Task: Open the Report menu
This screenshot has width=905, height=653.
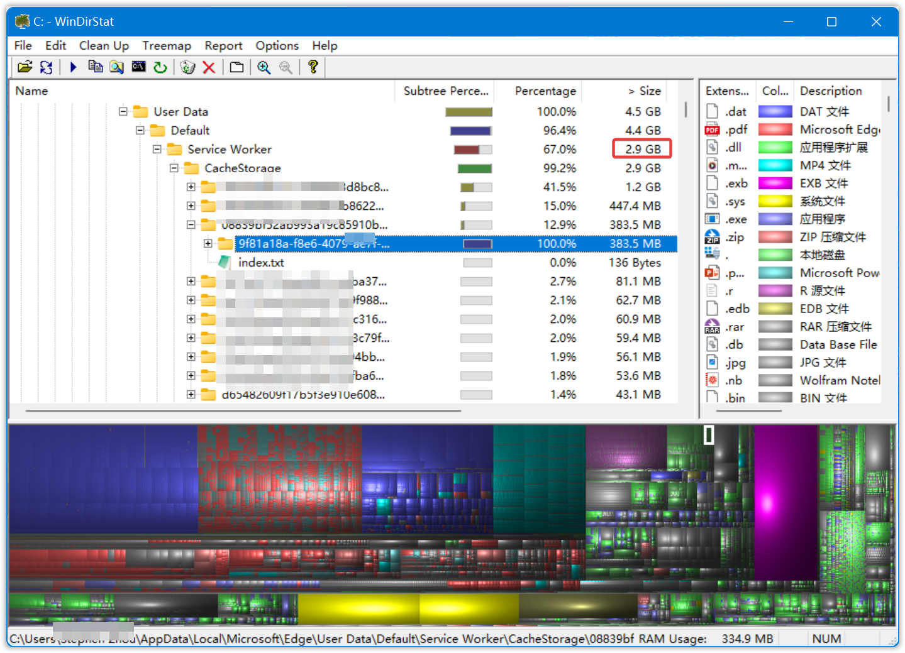Action: point(223,45)
